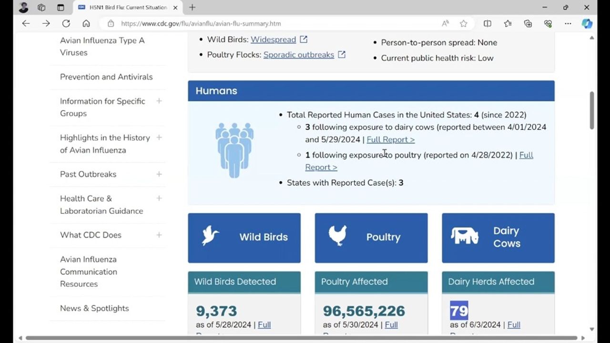Expand What CDC Does section
610x343 pixels.
(159, 235)
